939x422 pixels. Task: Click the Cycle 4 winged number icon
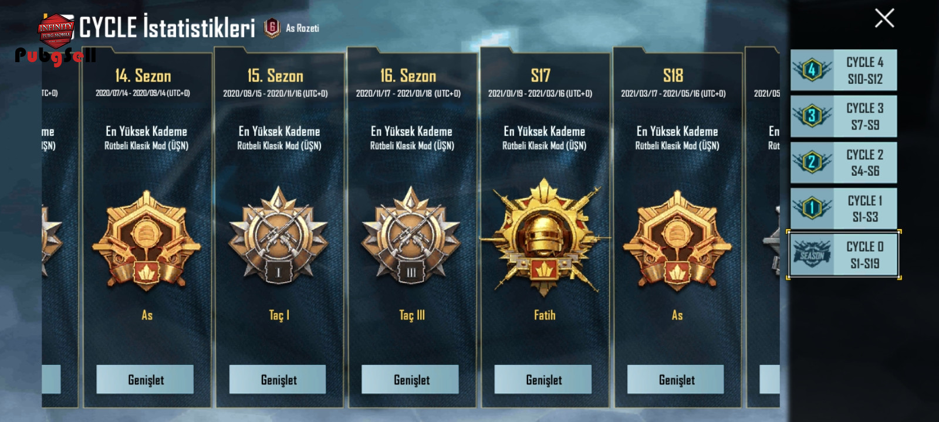point(812,70)
